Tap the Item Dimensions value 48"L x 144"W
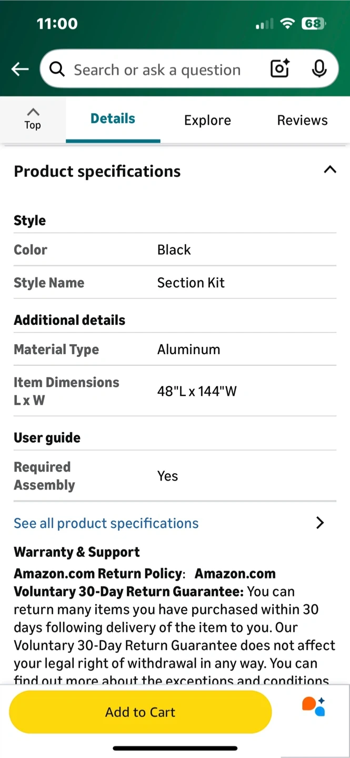The image size is (350, 758). 197,391
